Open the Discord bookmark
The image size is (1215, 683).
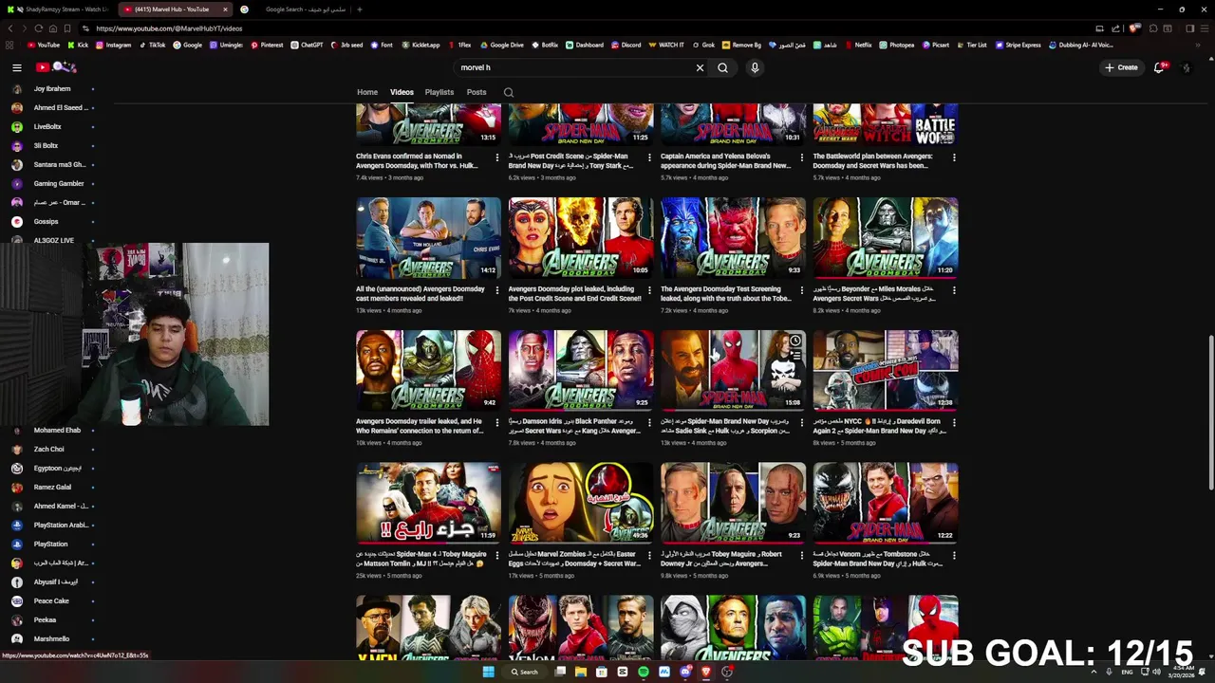626,45
